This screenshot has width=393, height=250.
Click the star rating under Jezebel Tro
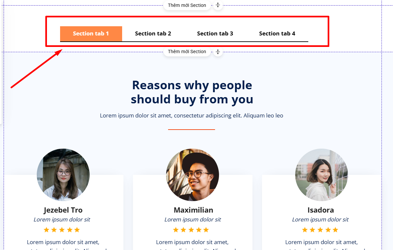coord(62,230)
